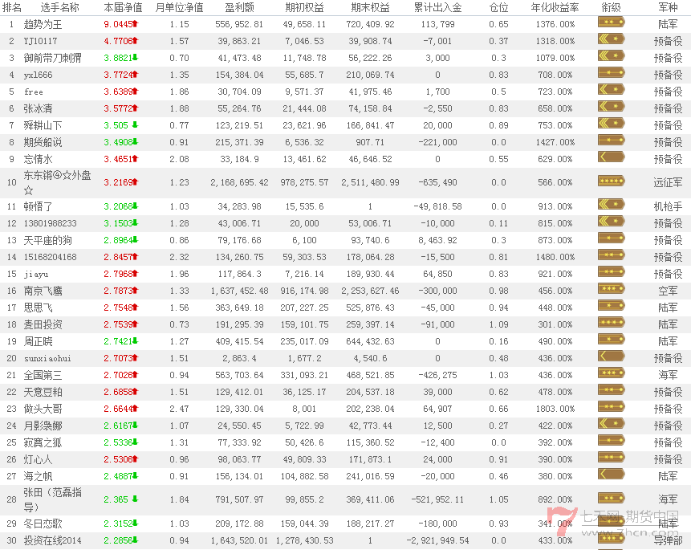Click the 月单位净值 column header
Screen dimensions: 691x550
179,7
